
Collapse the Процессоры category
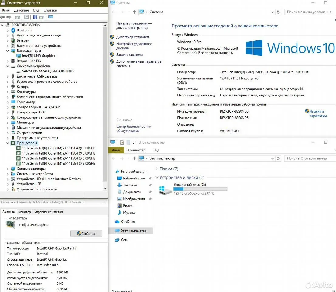coord(8,143)
